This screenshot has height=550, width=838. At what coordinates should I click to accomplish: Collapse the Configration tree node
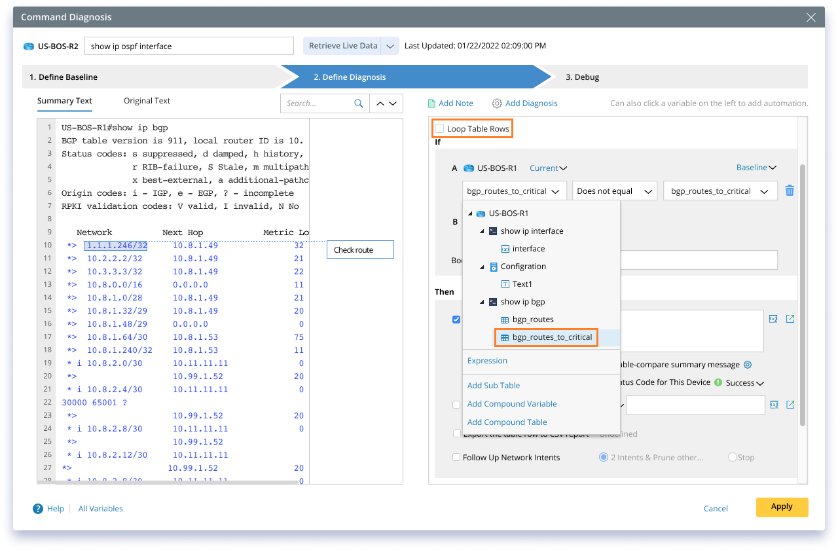point(483,266)
